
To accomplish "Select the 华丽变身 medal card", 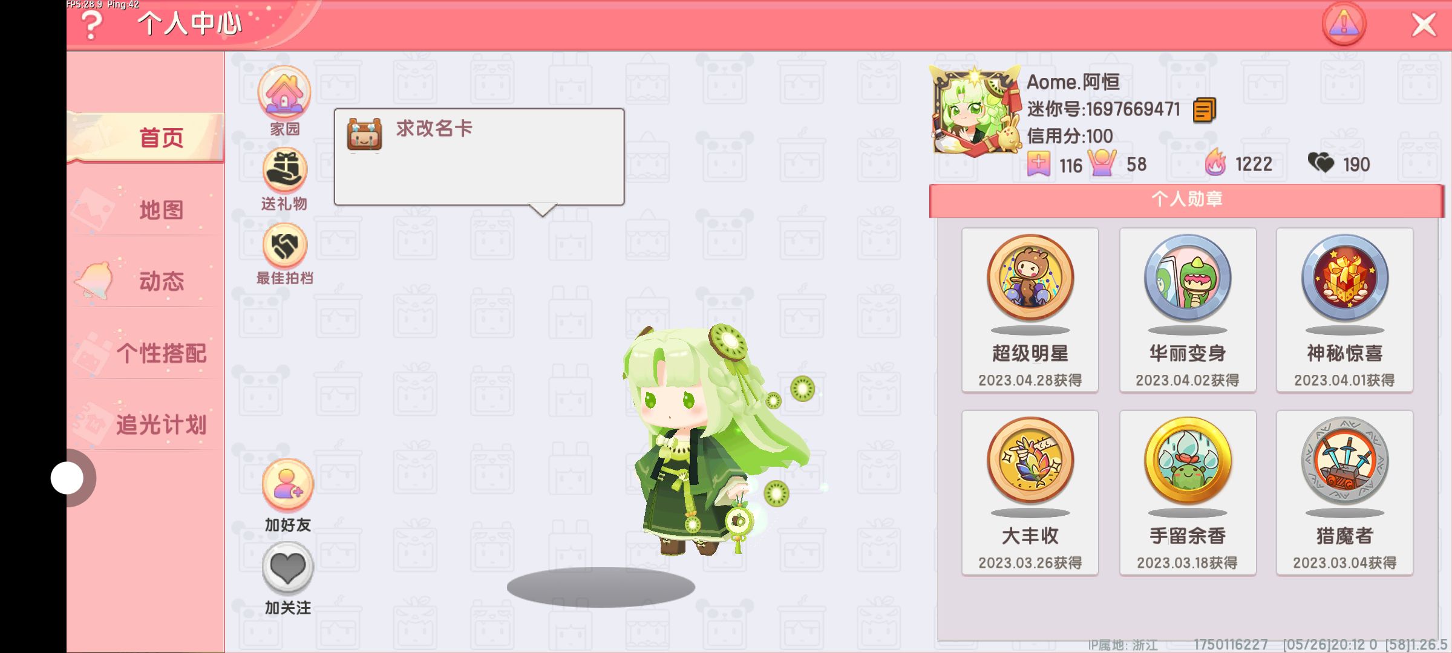I will (x=1188, y=310).
